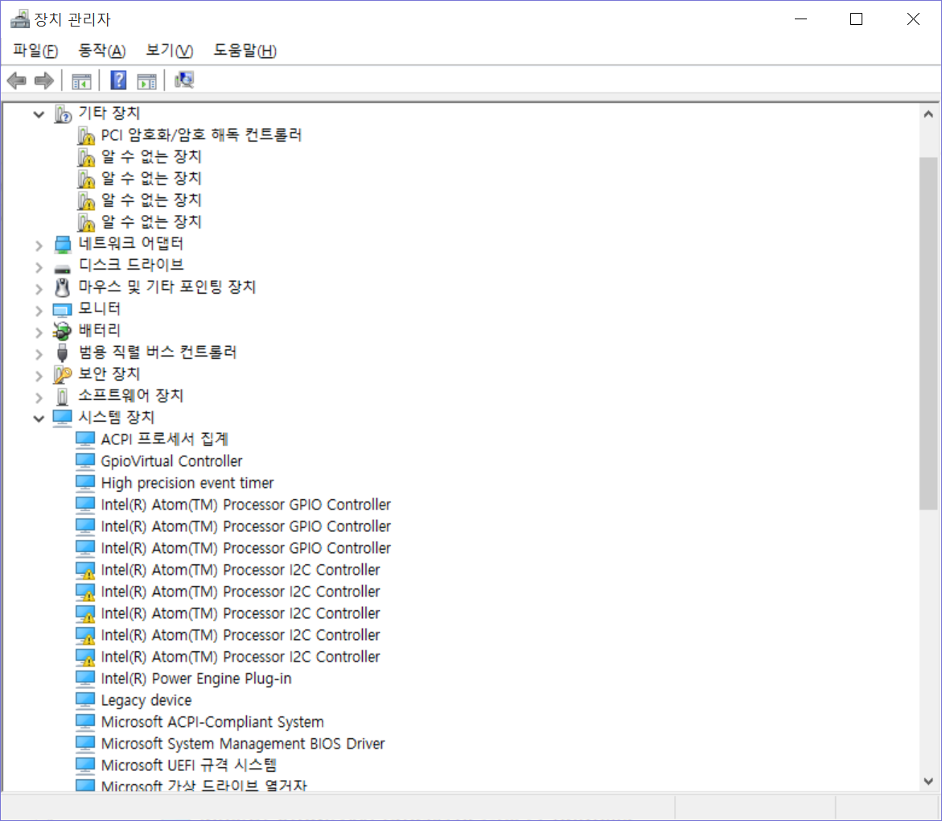
Task: Select 'Microsoft System Management BIOS Driver' text
Action: [x=243, y=744]
